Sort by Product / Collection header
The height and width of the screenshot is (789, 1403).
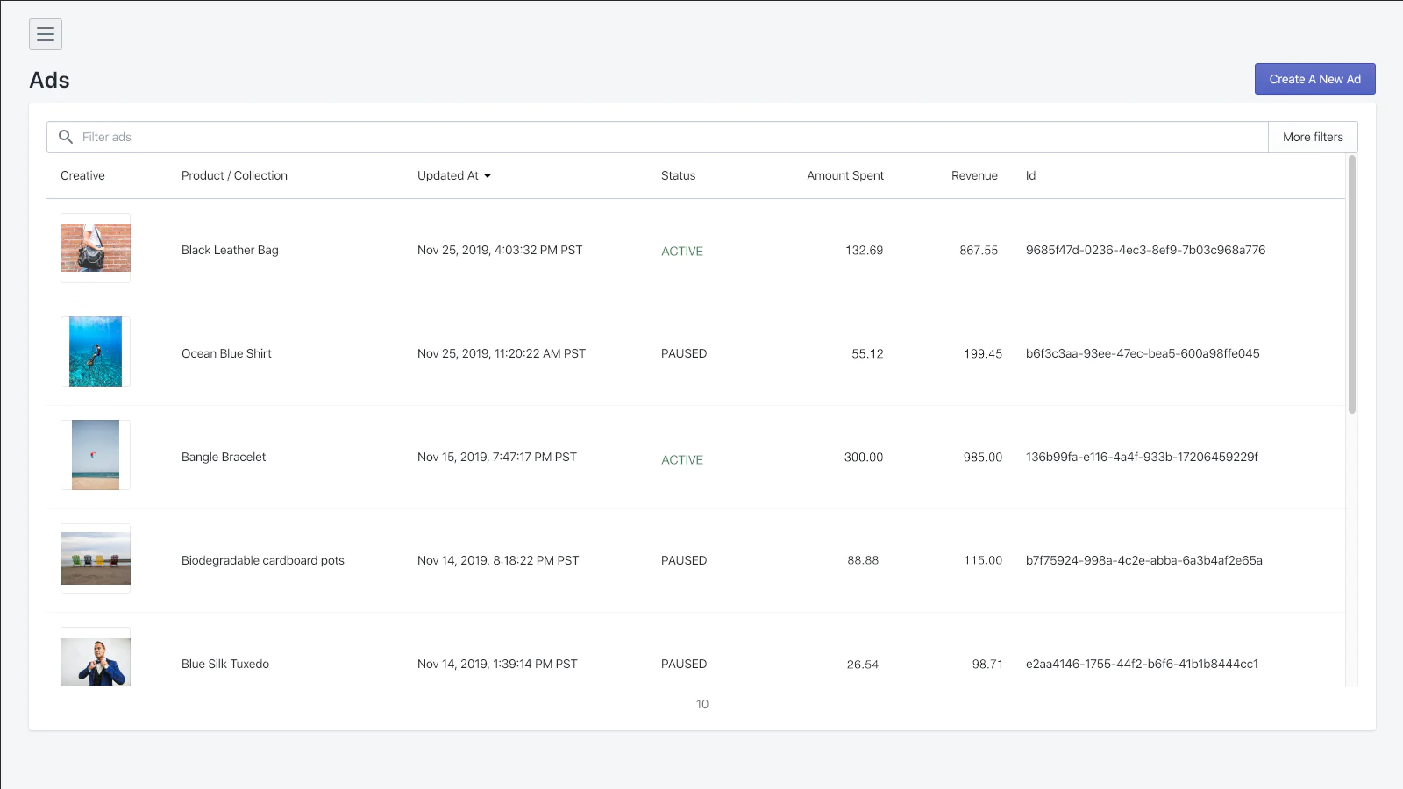tap(234, 175)
